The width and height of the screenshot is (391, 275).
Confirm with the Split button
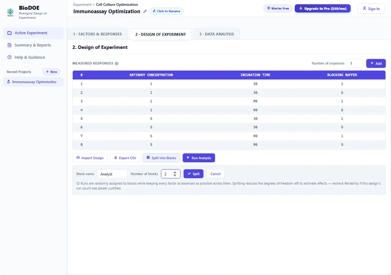(194, 174)
